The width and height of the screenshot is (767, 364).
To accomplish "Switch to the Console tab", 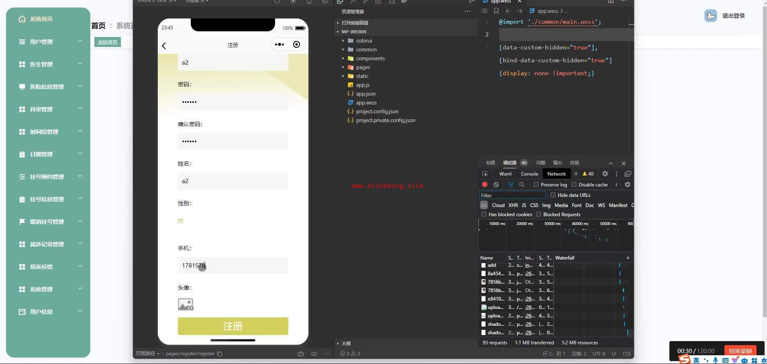I will pyautogui.click(x=529, y=174).
